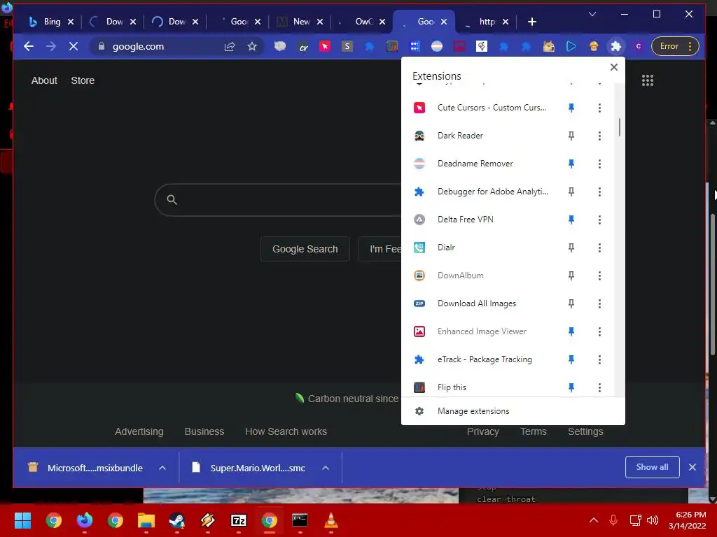This screenshot has height=537, width=717.
Task: Open the tab search dropdown arrow
Action: pos(592,14)
